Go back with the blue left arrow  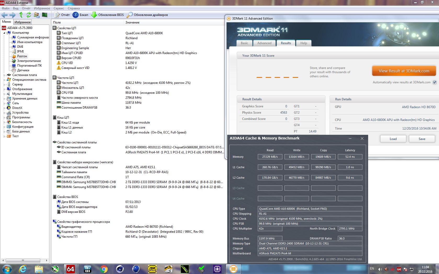coord(4,15)
